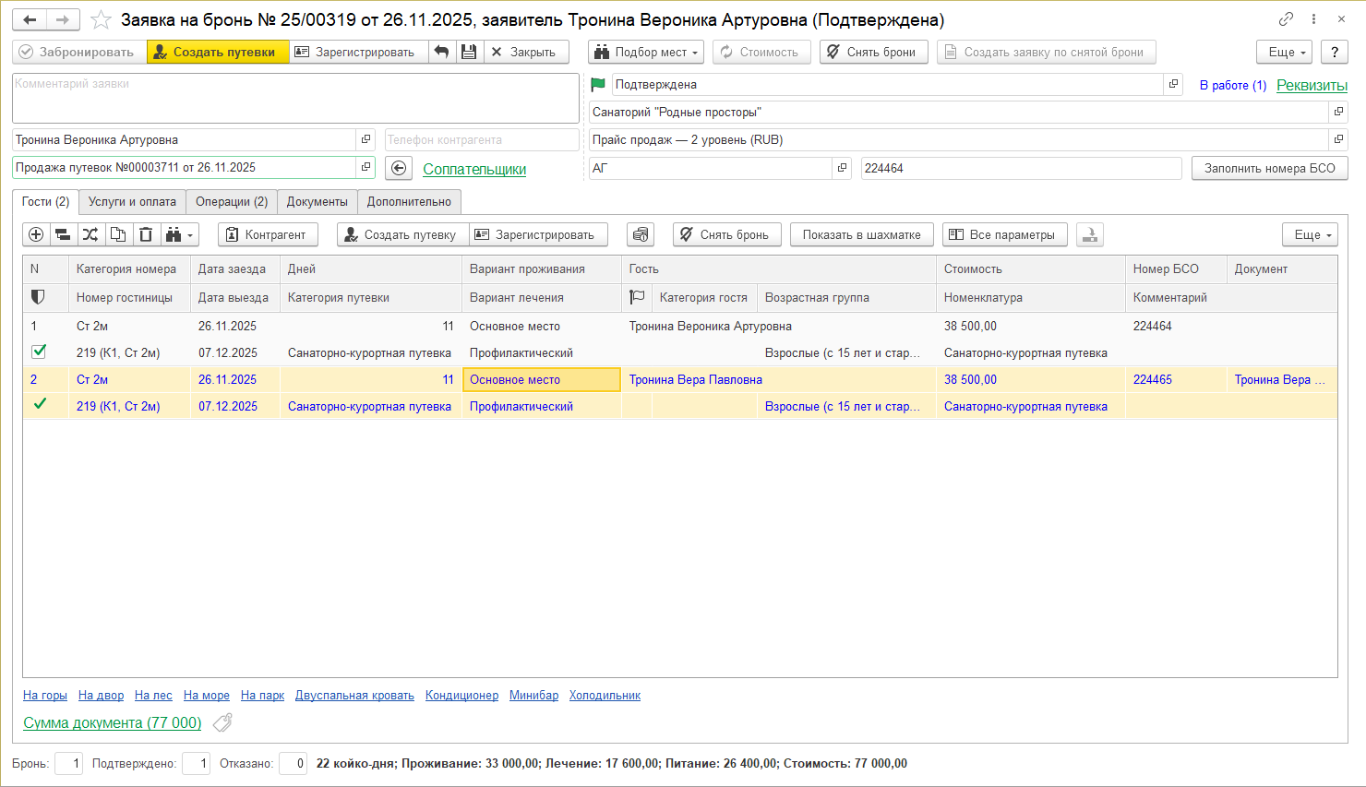Expand the binoculars dropdown in guests toolbar
Screen dimensions: 1366x787
180,234
